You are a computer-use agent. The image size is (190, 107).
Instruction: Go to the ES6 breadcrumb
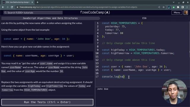[x=144, y=18]
